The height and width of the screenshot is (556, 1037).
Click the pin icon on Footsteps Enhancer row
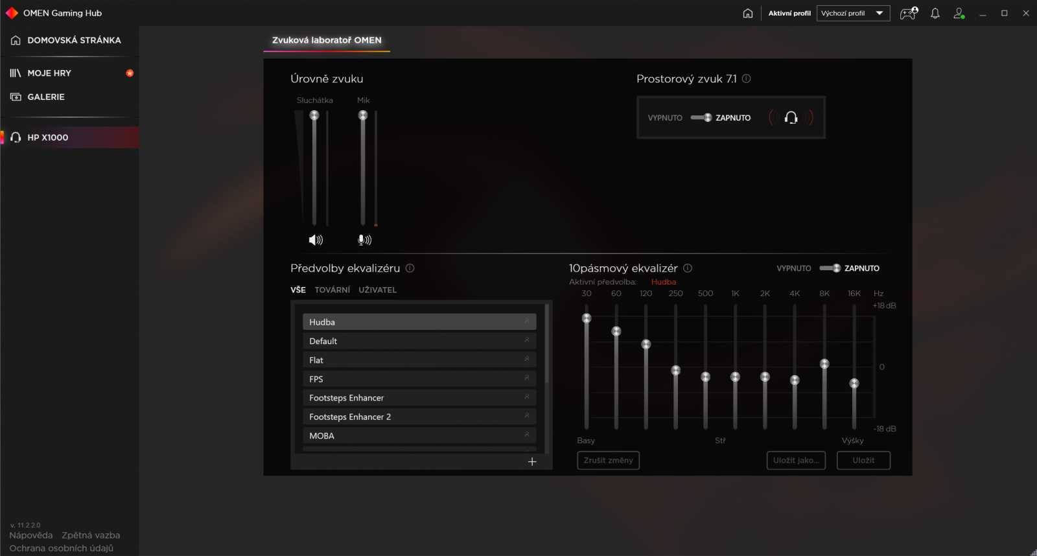tap(526, 397)
